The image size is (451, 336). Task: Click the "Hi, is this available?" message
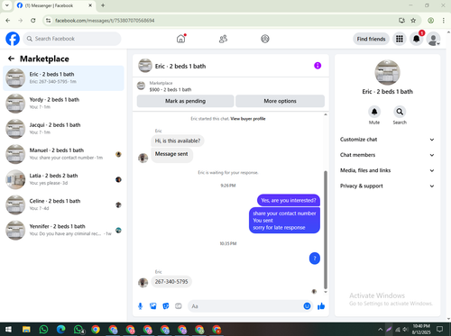178,141
